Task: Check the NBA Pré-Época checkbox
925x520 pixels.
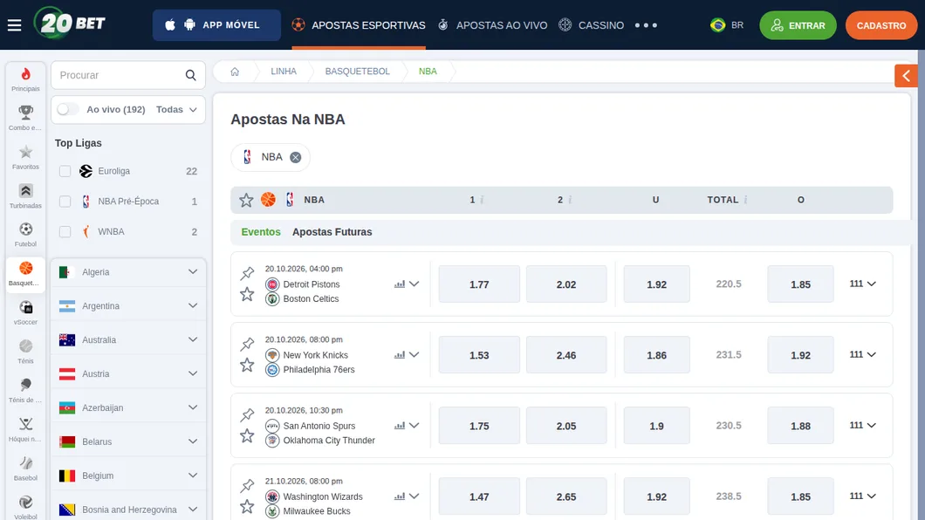Action: click(65, 202)
